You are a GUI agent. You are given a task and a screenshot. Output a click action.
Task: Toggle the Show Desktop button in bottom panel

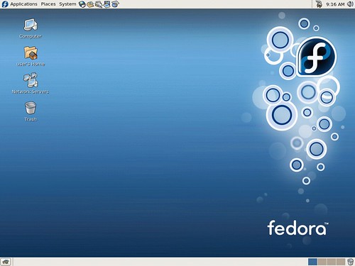(6, 262)
